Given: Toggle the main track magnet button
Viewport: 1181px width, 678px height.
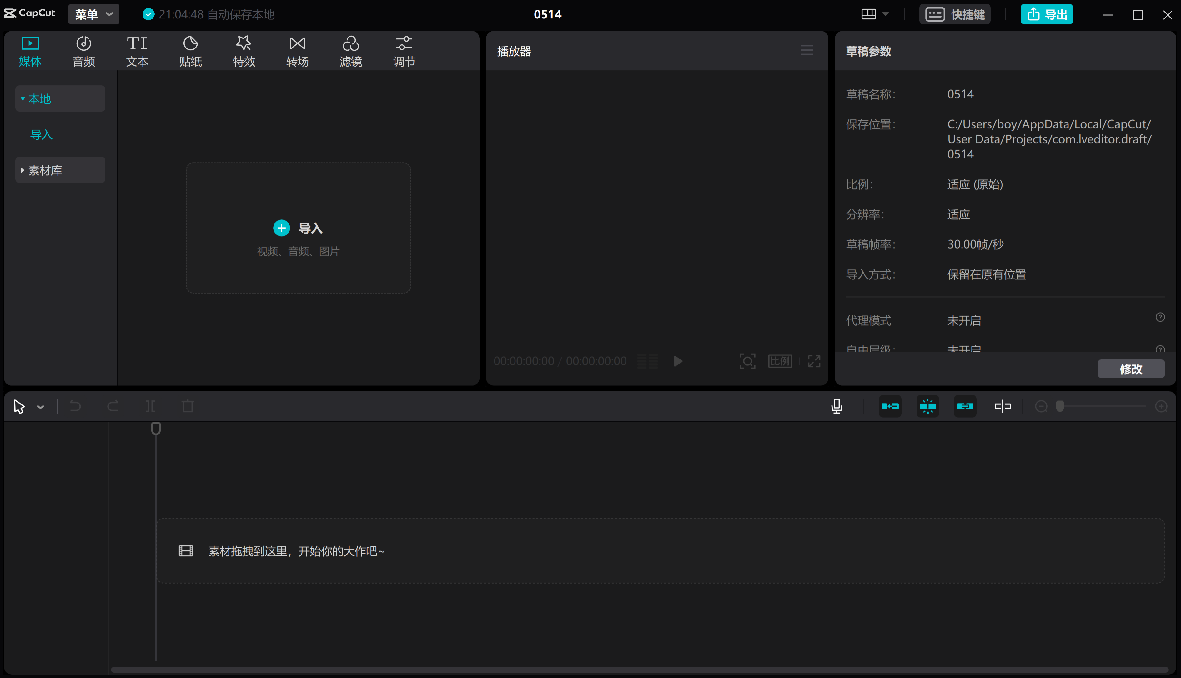Looking at the screenshot, I should point(890,406).
